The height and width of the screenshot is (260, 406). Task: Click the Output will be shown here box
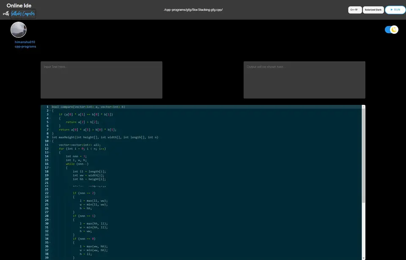pos(304,80)
